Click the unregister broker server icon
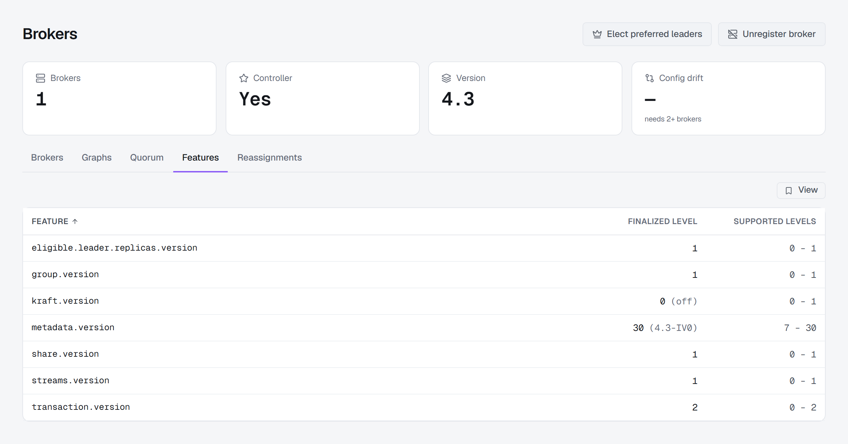This screenshot has height=444, width=848. [732, 34]
